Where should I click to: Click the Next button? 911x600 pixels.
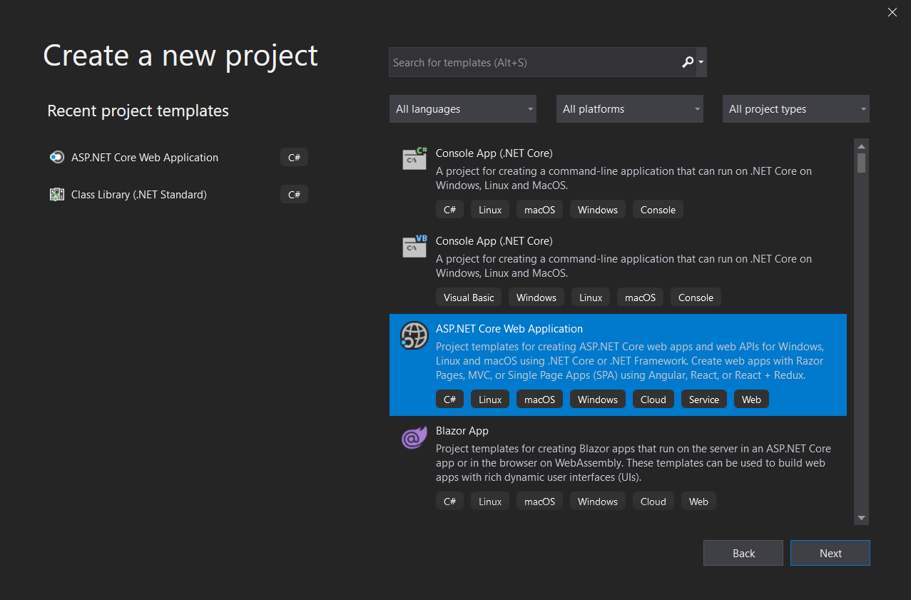830,553
